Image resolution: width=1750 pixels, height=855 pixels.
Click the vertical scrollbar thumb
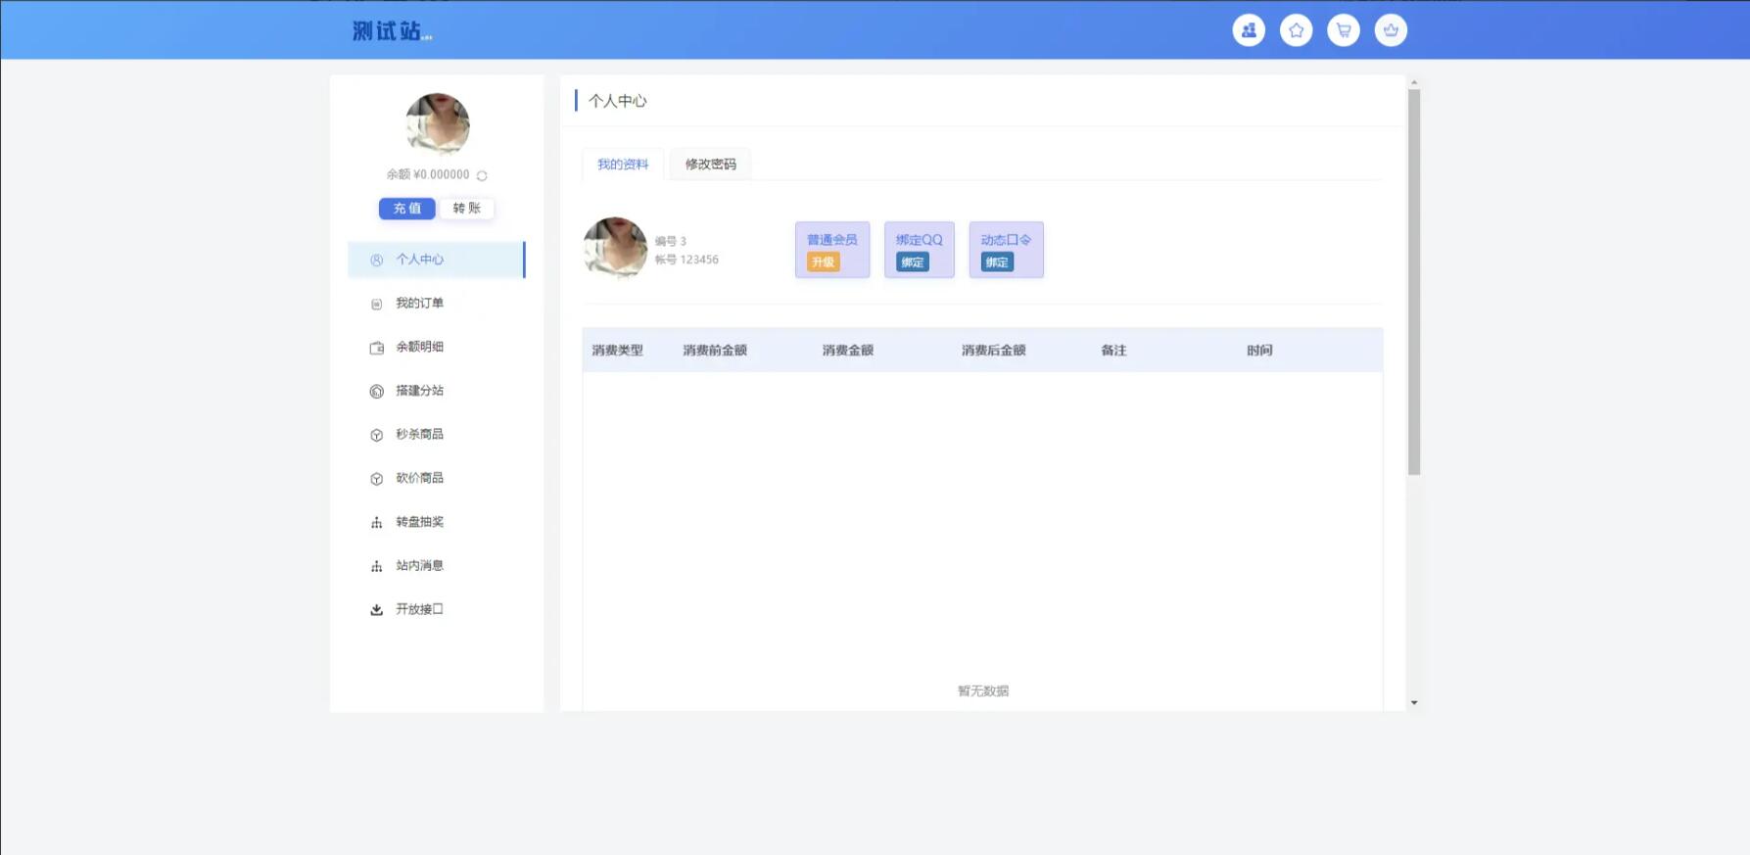point(1414,283)
